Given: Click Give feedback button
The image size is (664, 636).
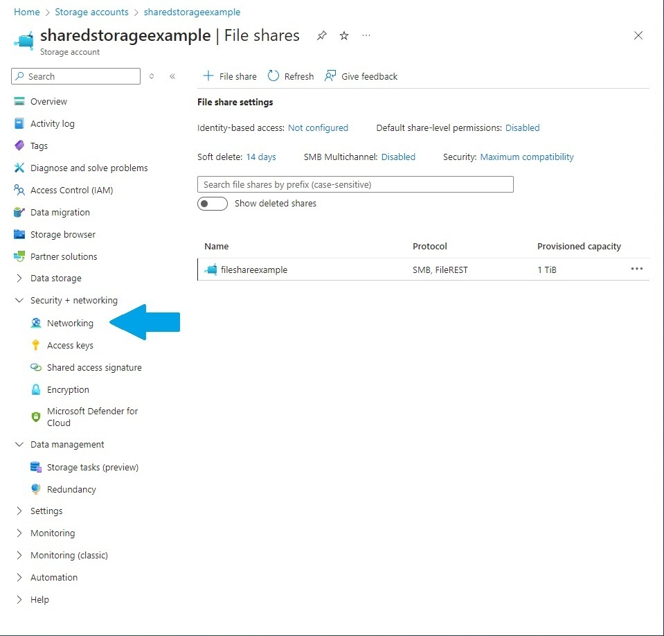Looking at the screenshot, I should 361,76.
